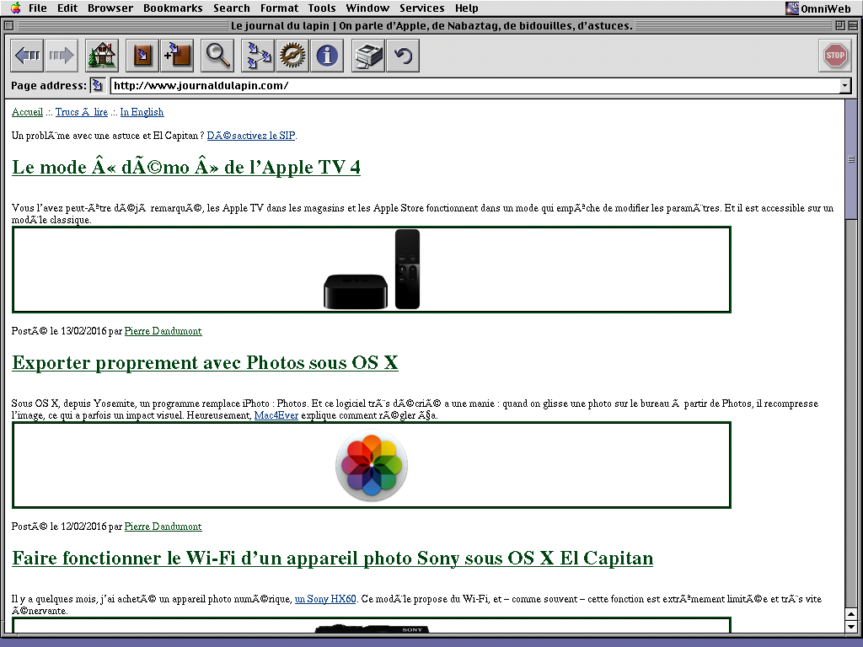The width and height of the screenshot is (863, 647).
Task: Go forward with the right arrow button
Action: click(61, 56)
